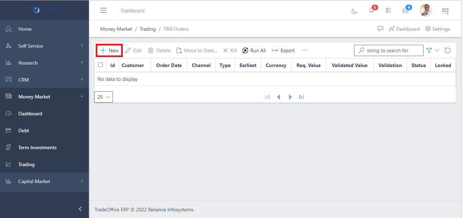This screenshot has height=218, width=463.
Task: Click the hamburger menu icon
Action: tap(103, 11)
